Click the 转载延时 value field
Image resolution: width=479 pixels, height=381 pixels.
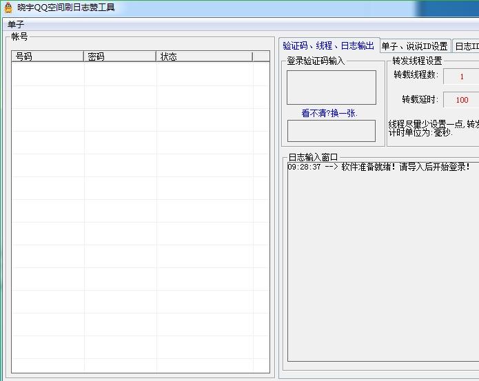[x=461, y=100]
